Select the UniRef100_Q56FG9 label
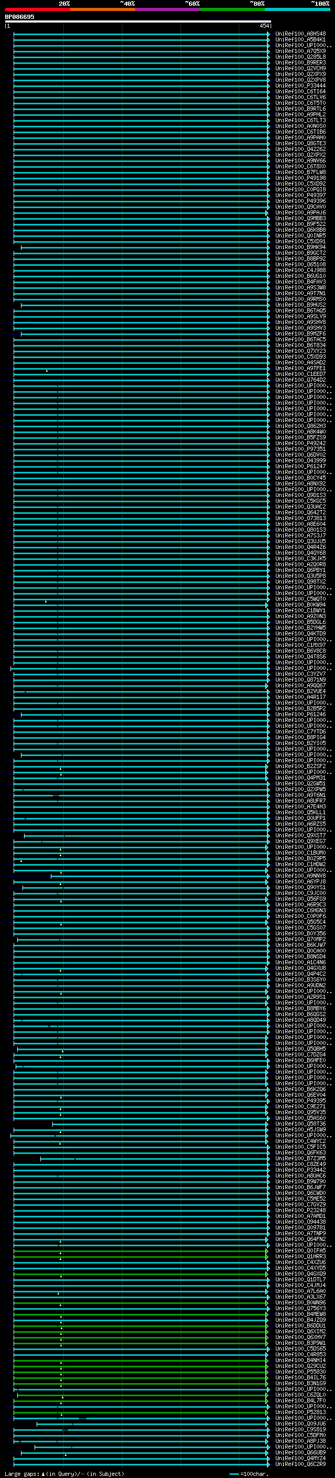335x1478 pixels. point(300,899)
